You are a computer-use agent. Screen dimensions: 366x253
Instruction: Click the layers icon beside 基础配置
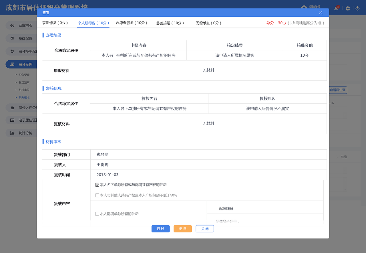click(x=12, y=38)
